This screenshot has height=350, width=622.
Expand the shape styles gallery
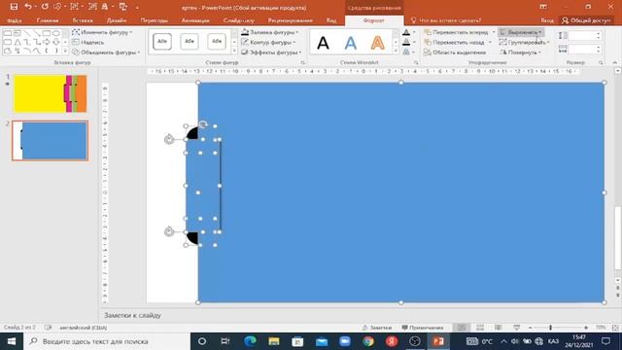click(234, 51)
